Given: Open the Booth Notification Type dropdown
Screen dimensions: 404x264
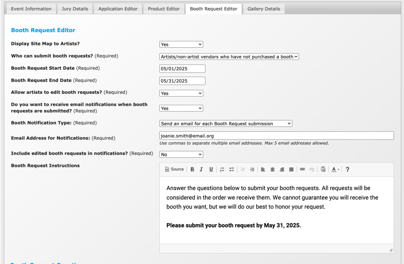Looking at the screenshot, I should pyautogui.click(x=226, y=123).
